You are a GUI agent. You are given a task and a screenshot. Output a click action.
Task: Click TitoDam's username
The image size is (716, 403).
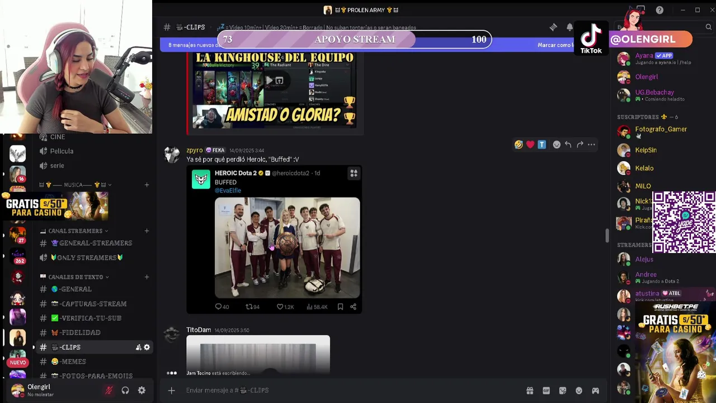199,330
